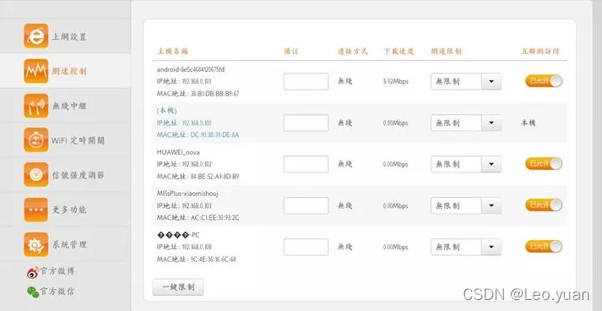Click the remark field for -PC device
Screen dimensions: 602x311
tap(306, 247)
